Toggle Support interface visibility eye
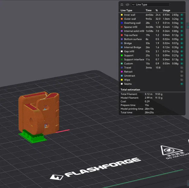Screen dimensions: 189x188 (x=182, y=60)
